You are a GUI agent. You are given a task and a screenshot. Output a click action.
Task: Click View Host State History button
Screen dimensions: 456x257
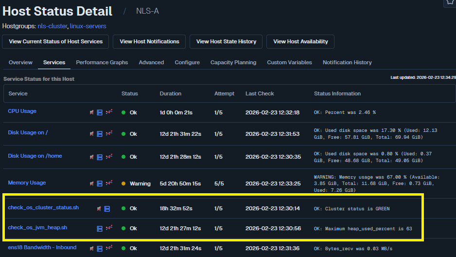tap(226, 41)
